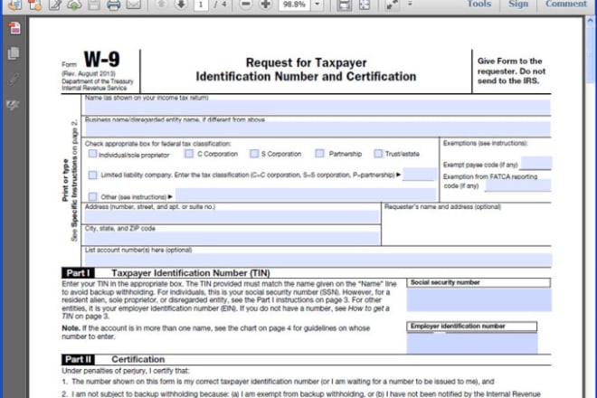Viewport: 597px width, 398px height.
Task: Expand the toolbar overflow options arrow
Action: pyautogui.click(x=410, y=4)
